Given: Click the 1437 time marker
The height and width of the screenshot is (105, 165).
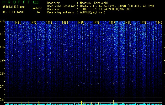Looking at the screenshot, I should [112, 23].
